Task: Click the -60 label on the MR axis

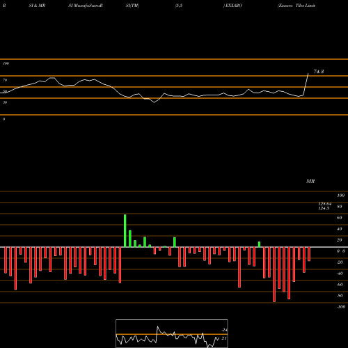Action: [340, 285]
